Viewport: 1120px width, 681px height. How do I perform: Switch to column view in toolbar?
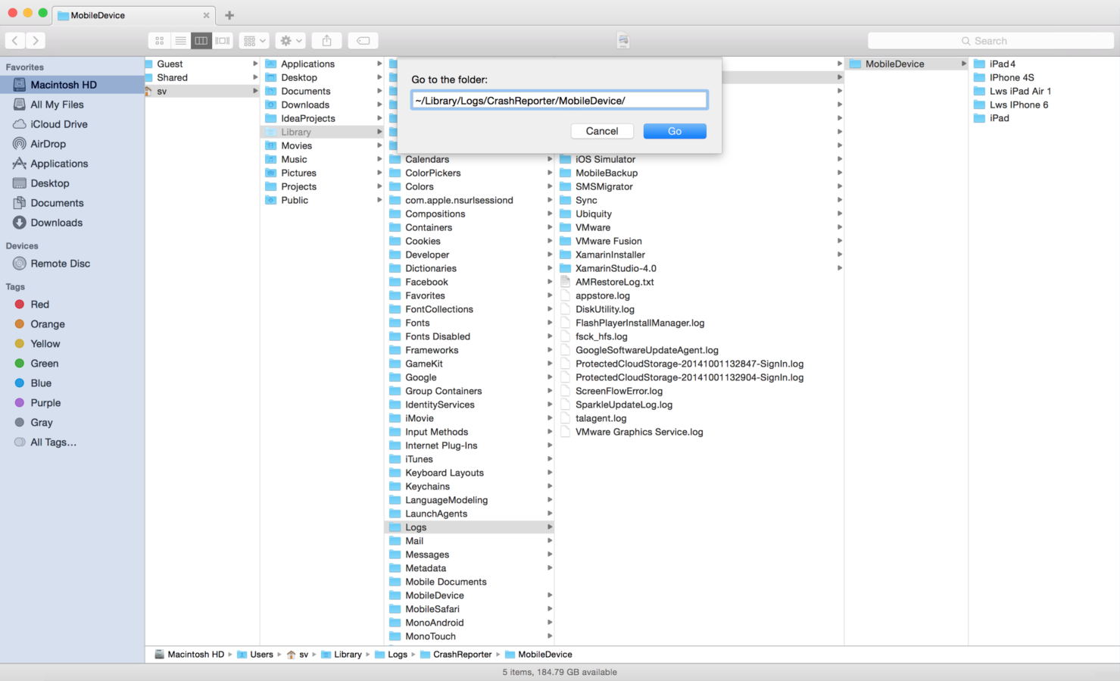pos(201,41)
